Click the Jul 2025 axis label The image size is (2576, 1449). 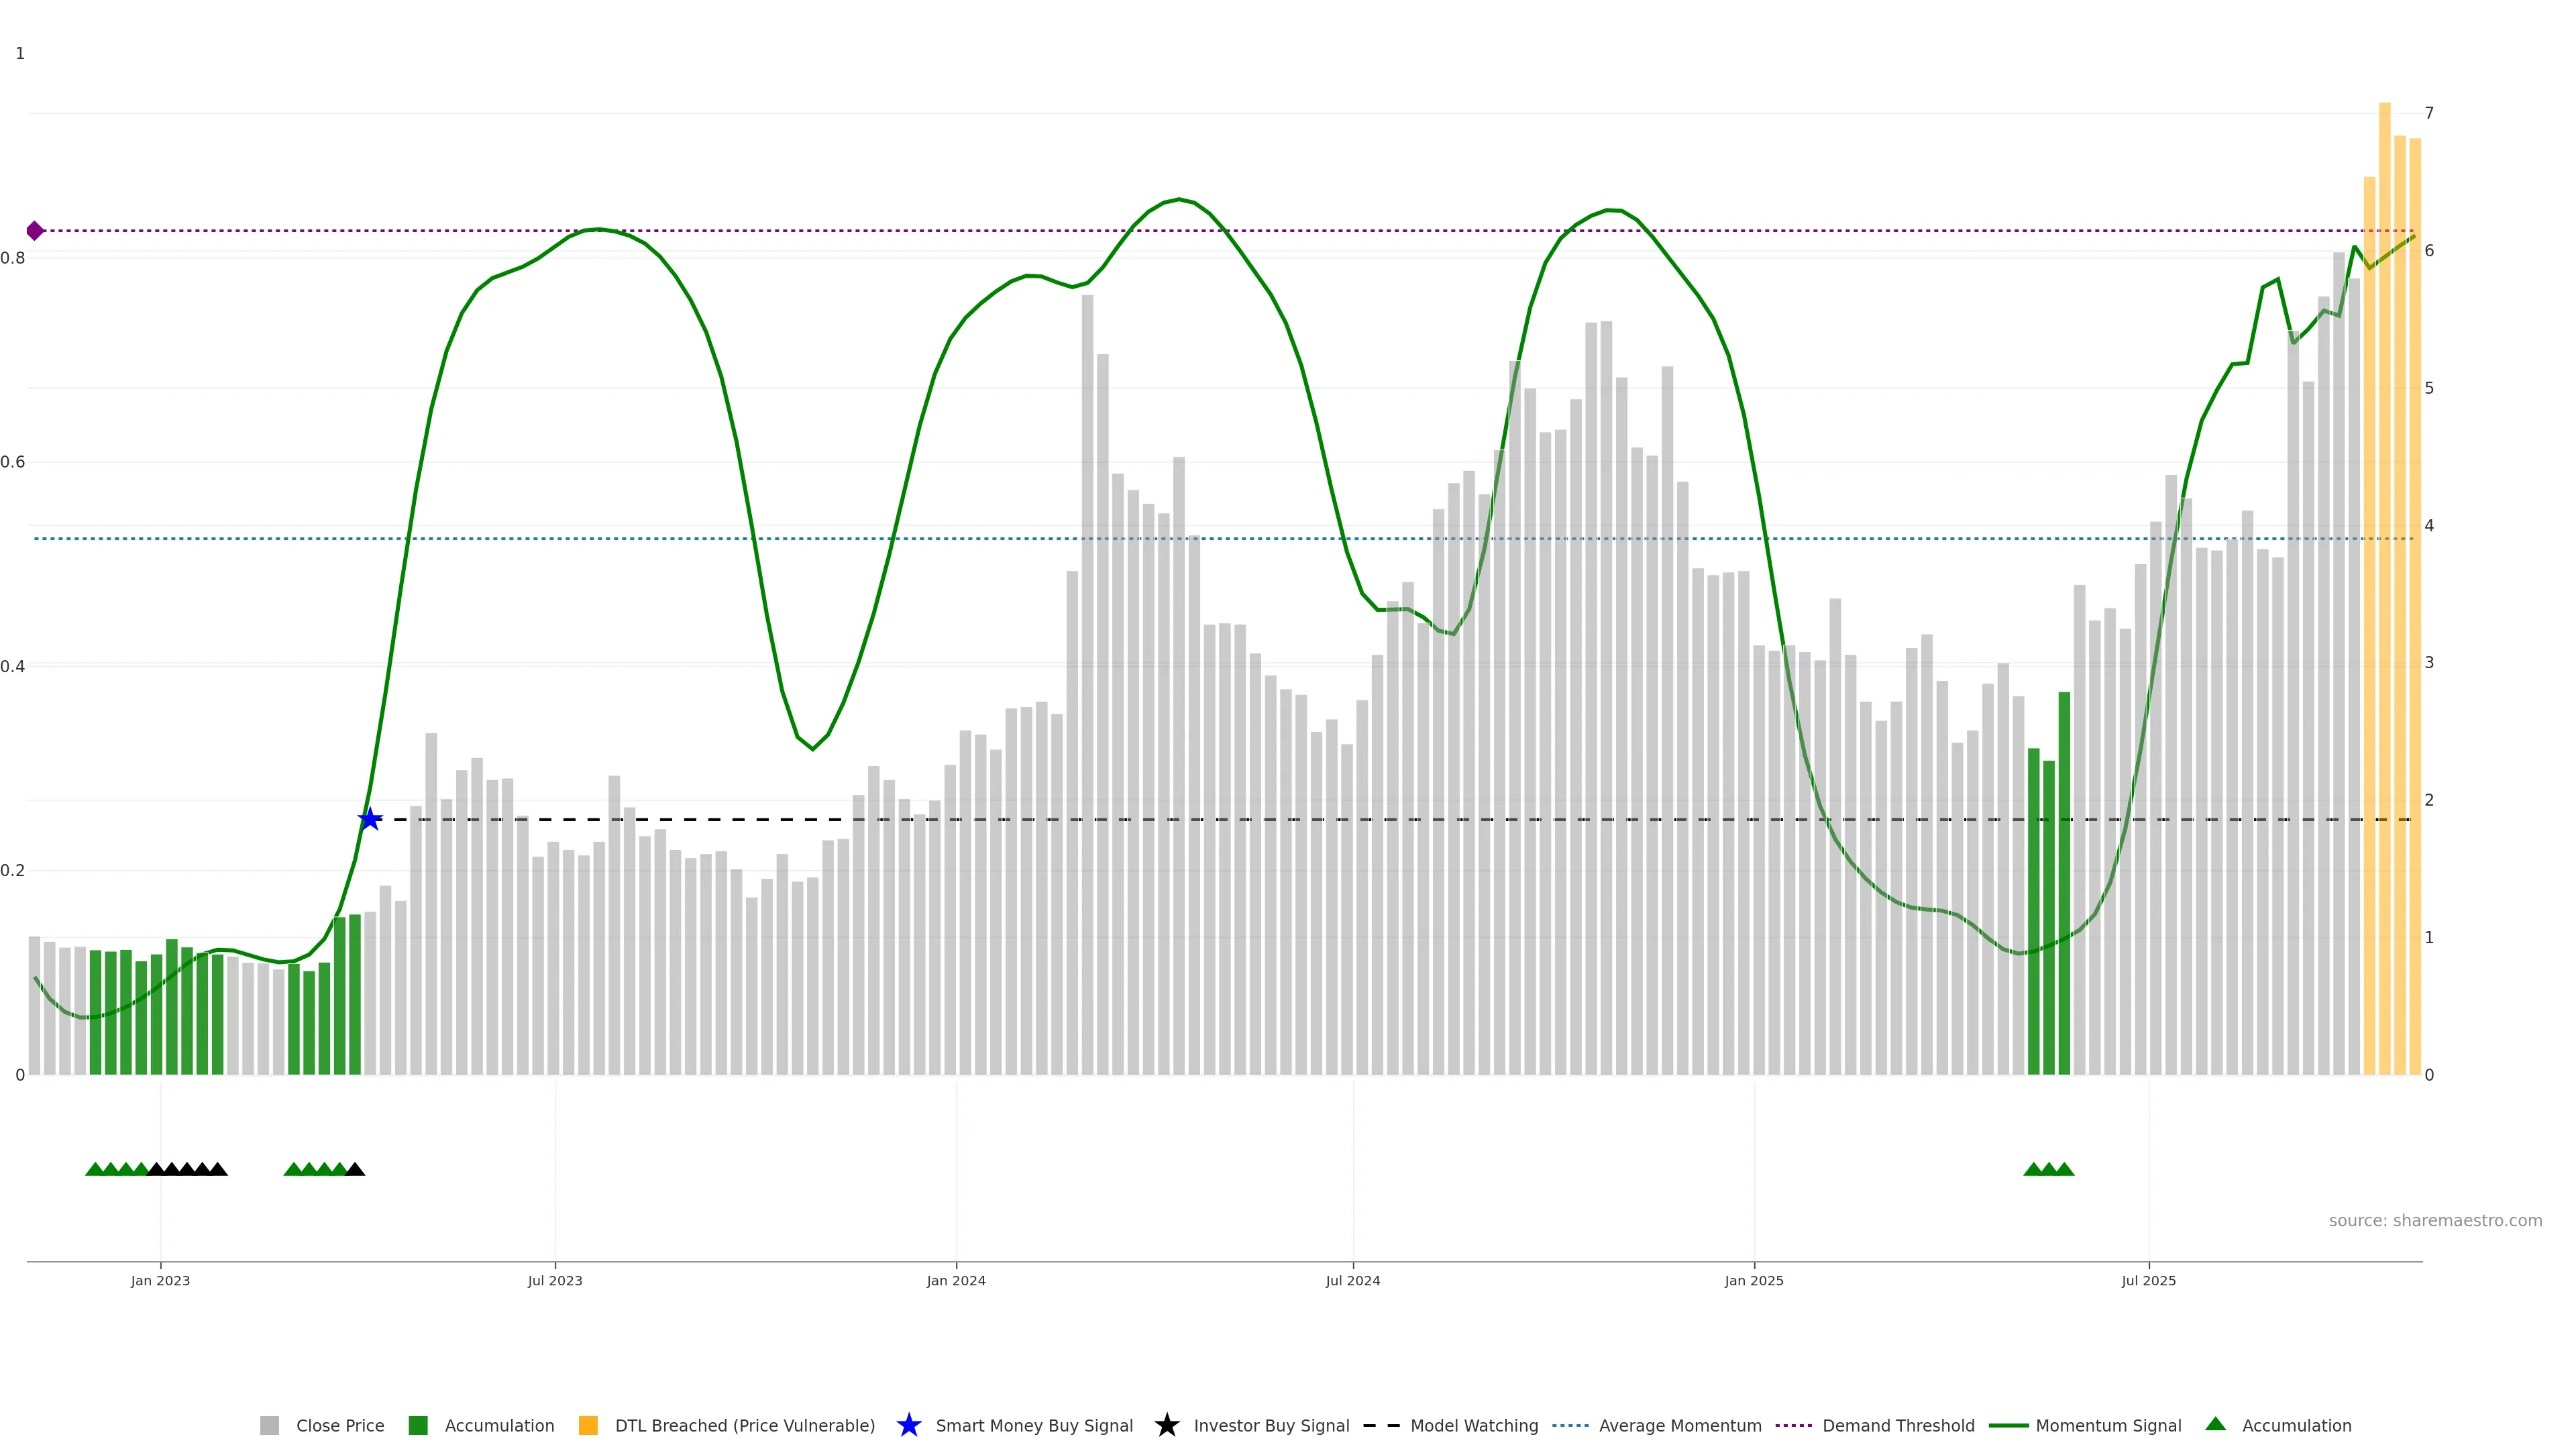tap(2148, 1280)
